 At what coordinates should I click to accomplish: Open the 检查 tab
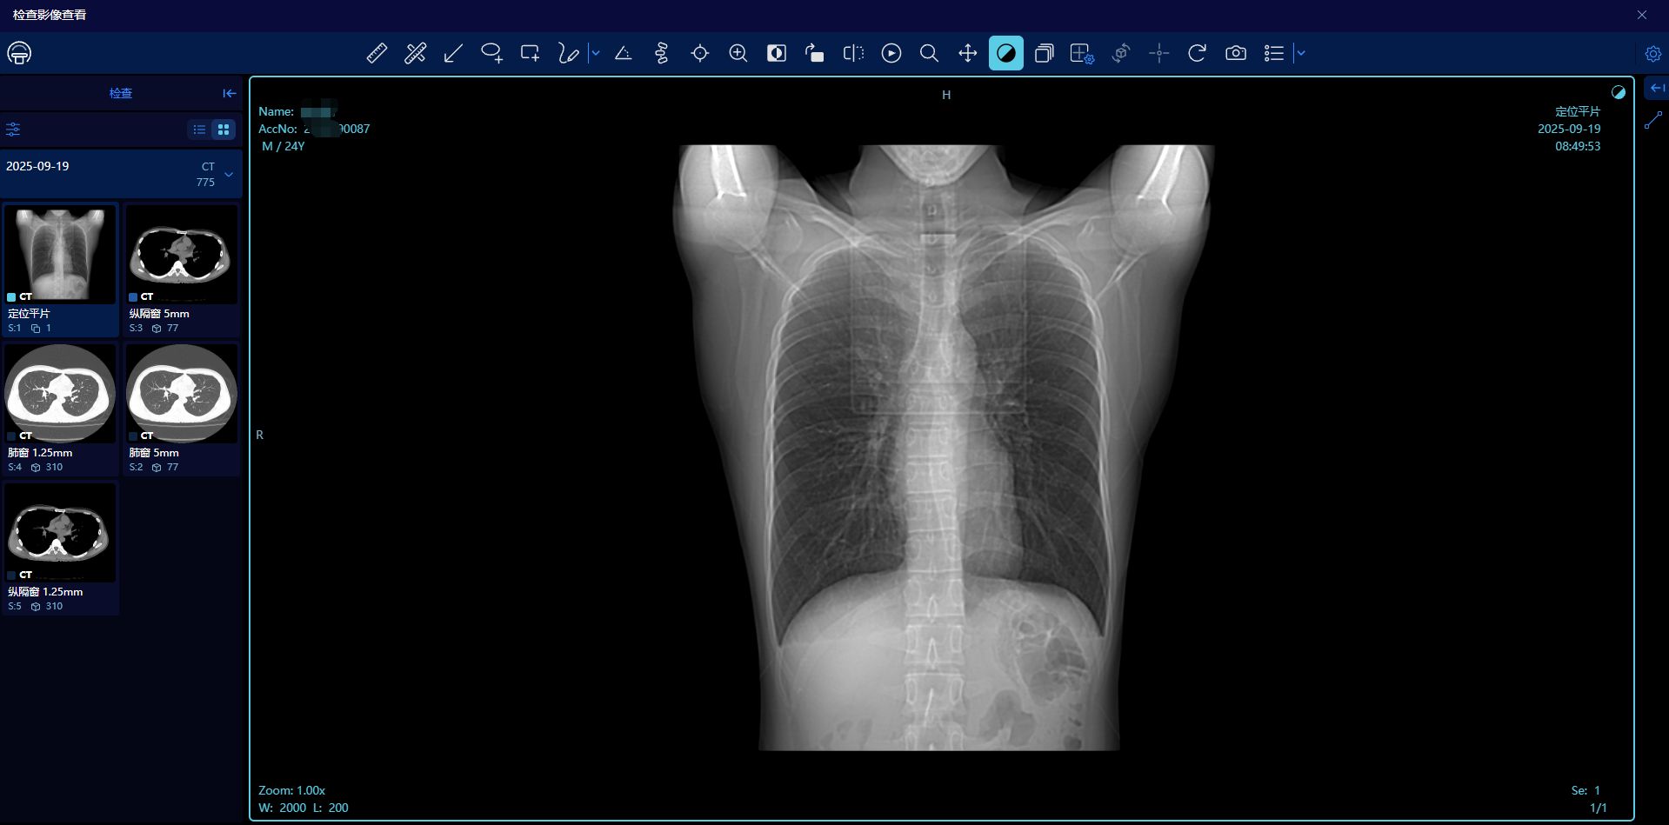pos(121,93)
